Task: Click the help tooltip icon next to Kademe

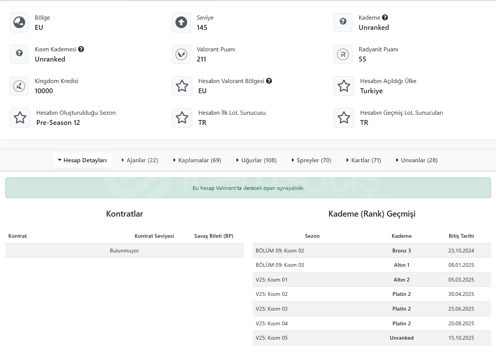Action: pyautogui.click(x=385, y=17)
